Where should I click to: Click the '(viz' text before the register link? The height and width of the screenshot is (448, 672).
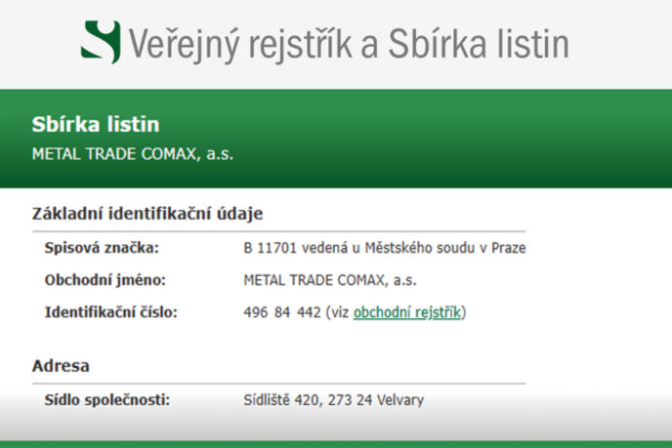point(338,312)
